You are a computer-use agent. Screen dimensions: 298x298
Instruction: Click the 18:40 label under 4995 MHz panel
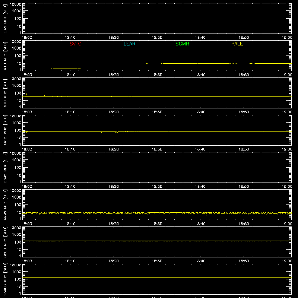point(200,224)
